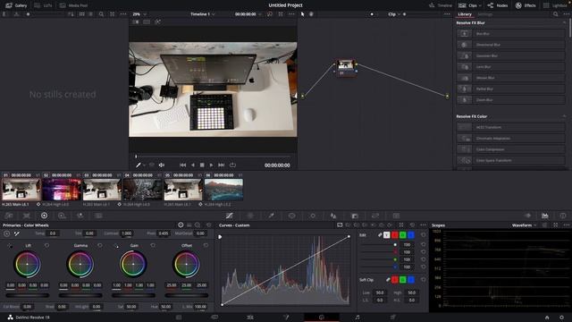This screenshot has height=322, width=572.
Task: Click the stop button in viewer
Action: pos(202,165)
